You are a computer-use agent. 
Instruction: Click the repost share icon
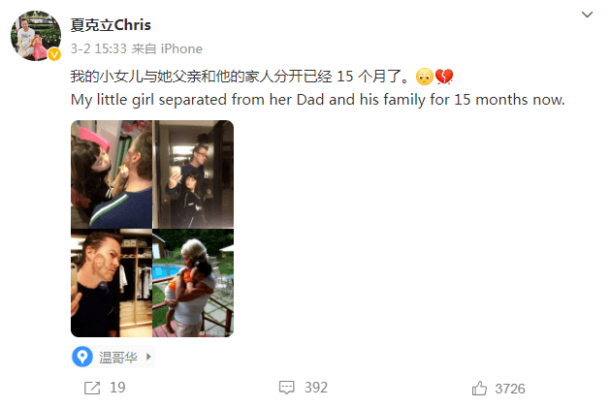(x=92, y=388)
